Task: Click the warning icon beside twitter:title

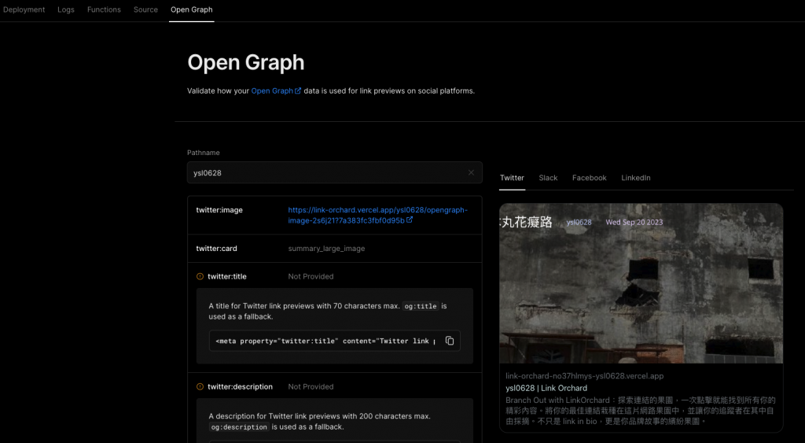Action: pos(200,276)
